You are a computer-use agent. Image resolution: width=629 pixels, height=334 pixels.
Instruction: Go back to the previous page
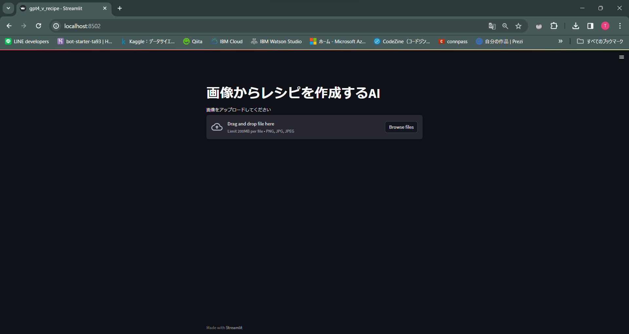[x=9, y=26]
